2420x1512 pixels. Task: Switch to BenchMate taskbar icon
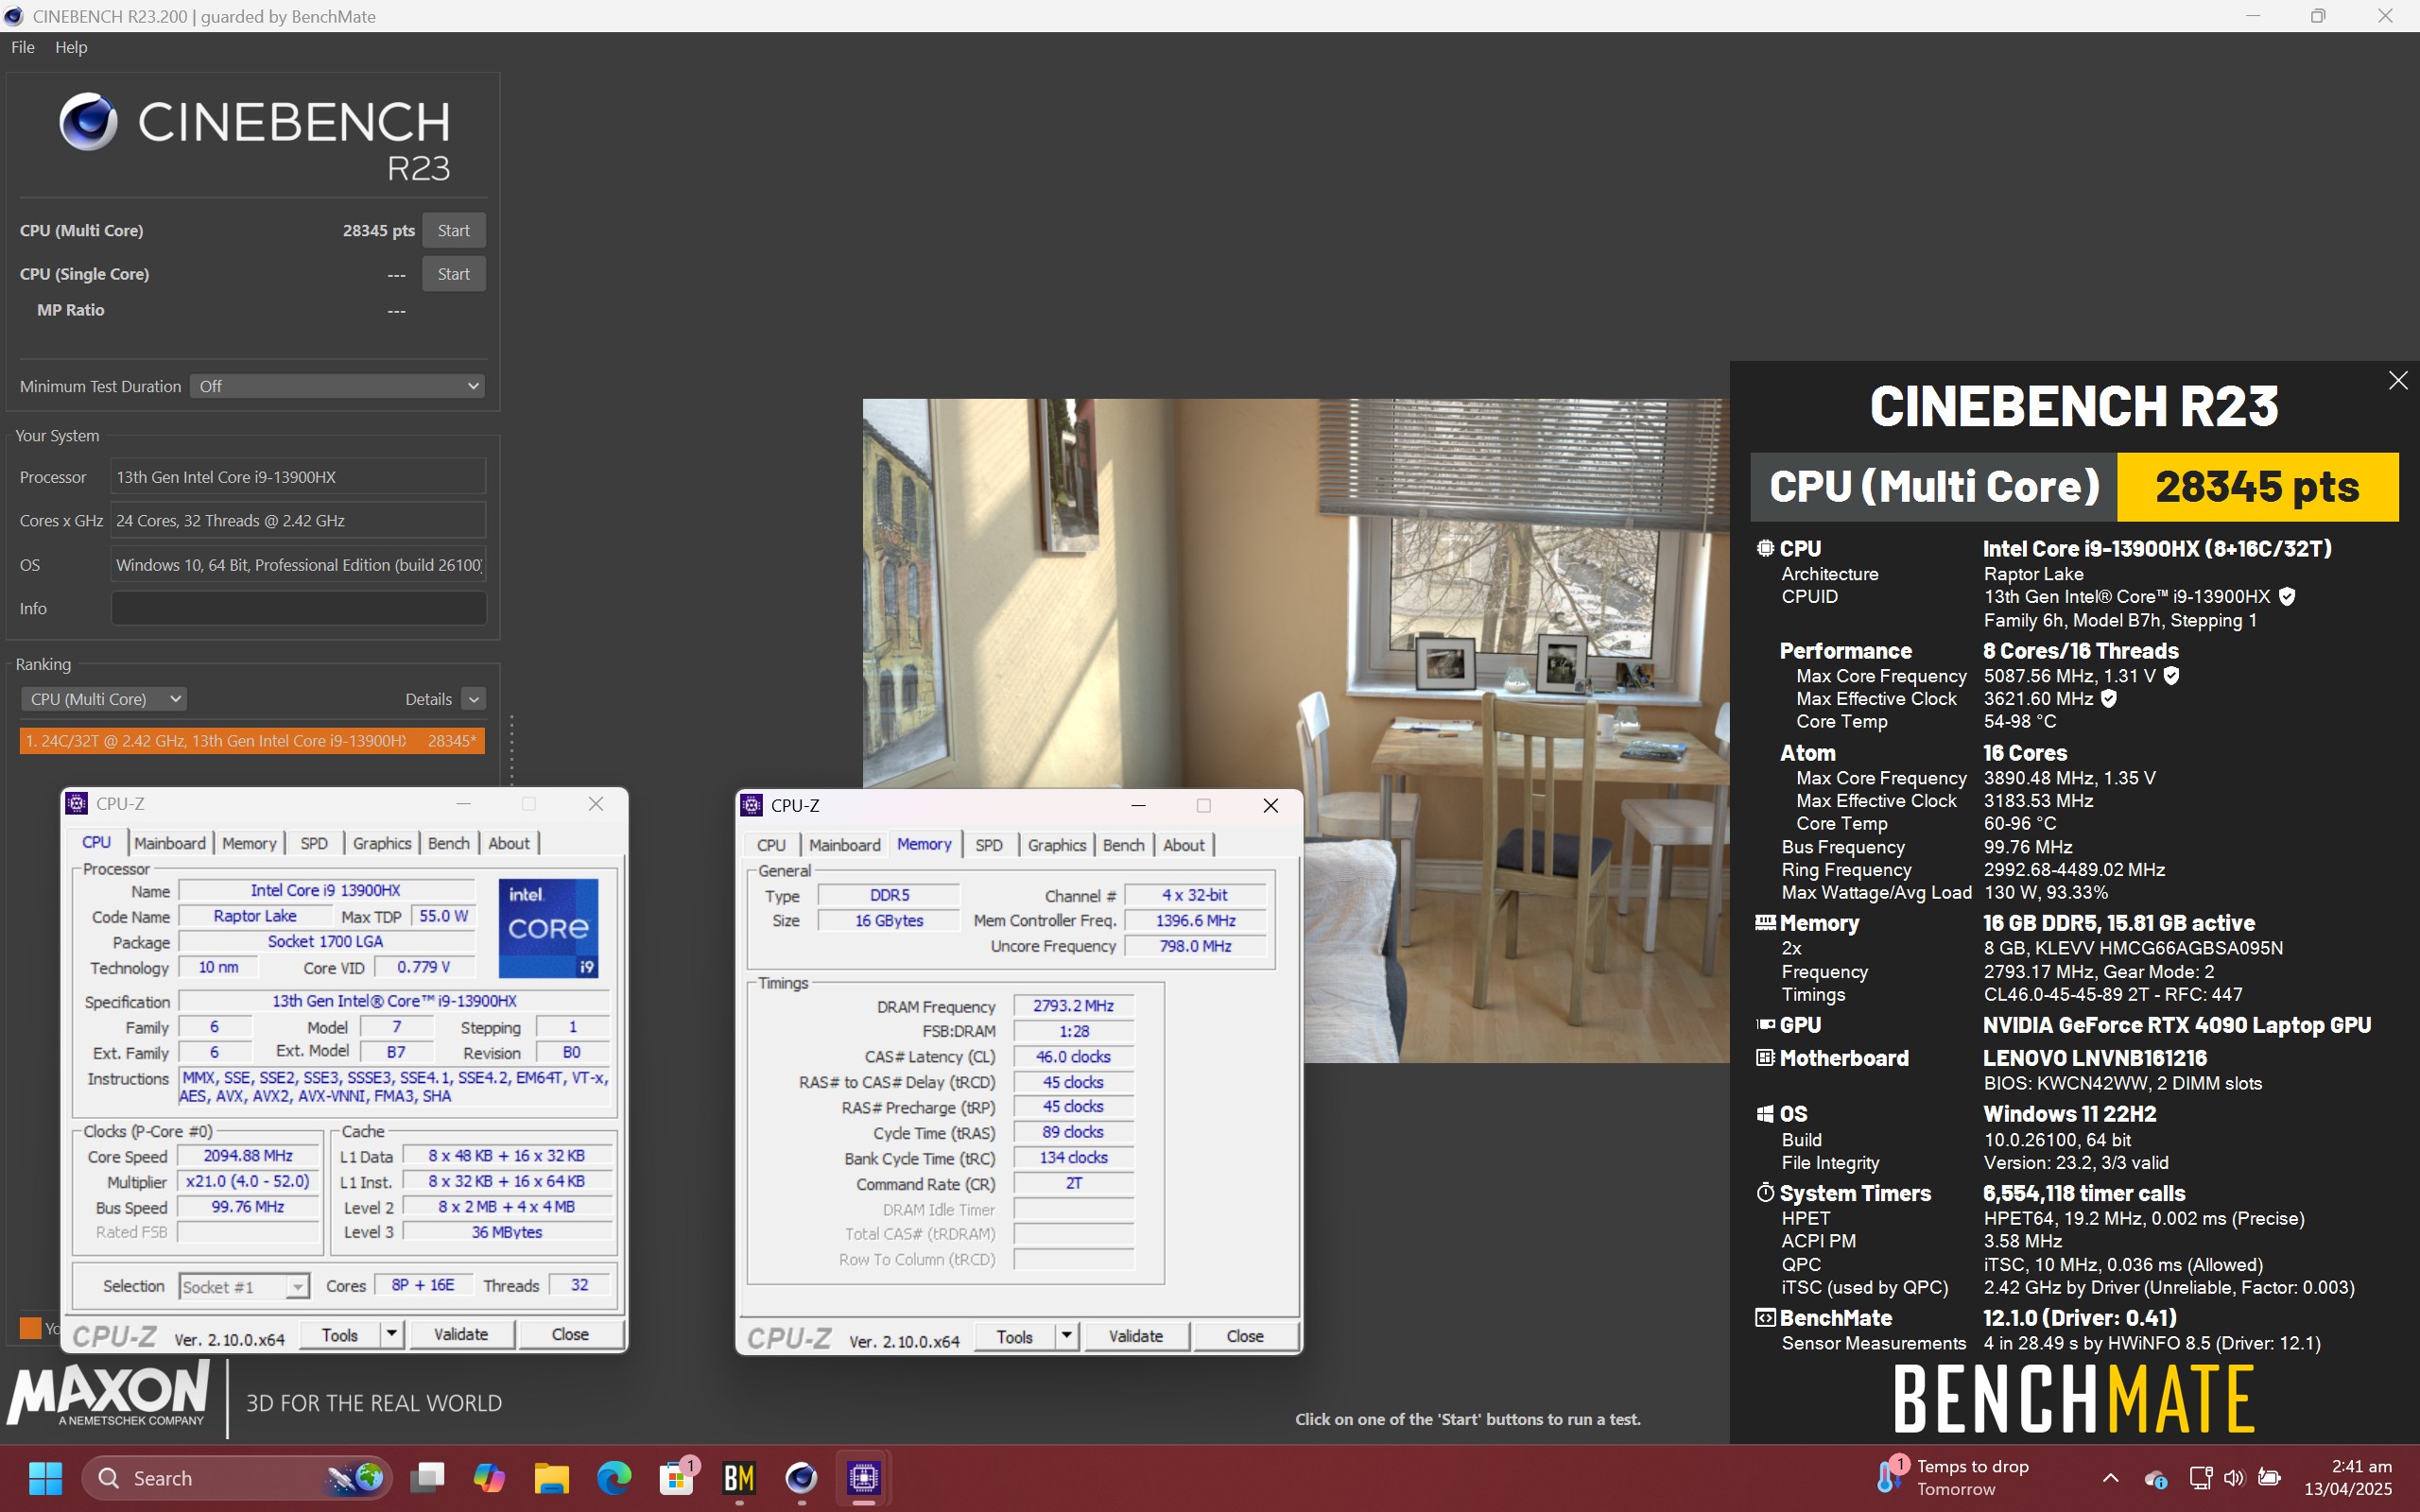(x=739, y=1477)
